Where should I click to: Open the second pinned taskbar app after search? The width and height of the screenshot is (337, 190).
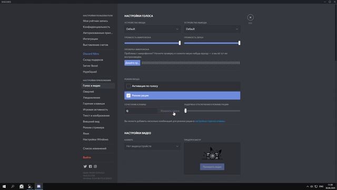pos(30,186)
